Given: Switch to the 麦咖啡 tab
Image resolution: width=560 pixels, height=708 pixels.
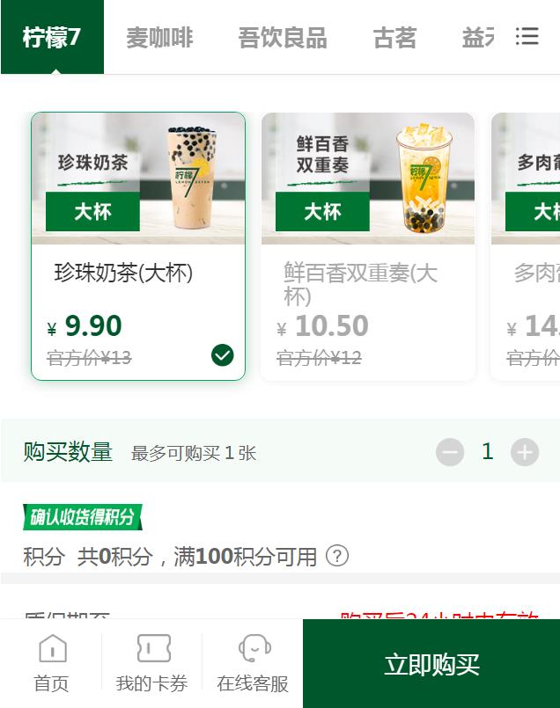Looking at the screenshot, I should pyautogui.click(x=160, y=38).
